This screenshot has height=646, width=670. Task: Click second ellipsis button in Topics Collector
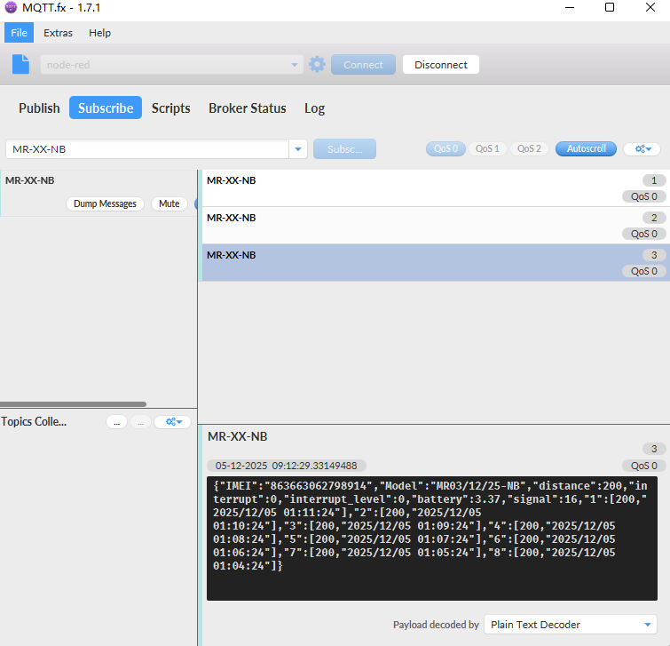pyautogui.click(x=140, y=422)
